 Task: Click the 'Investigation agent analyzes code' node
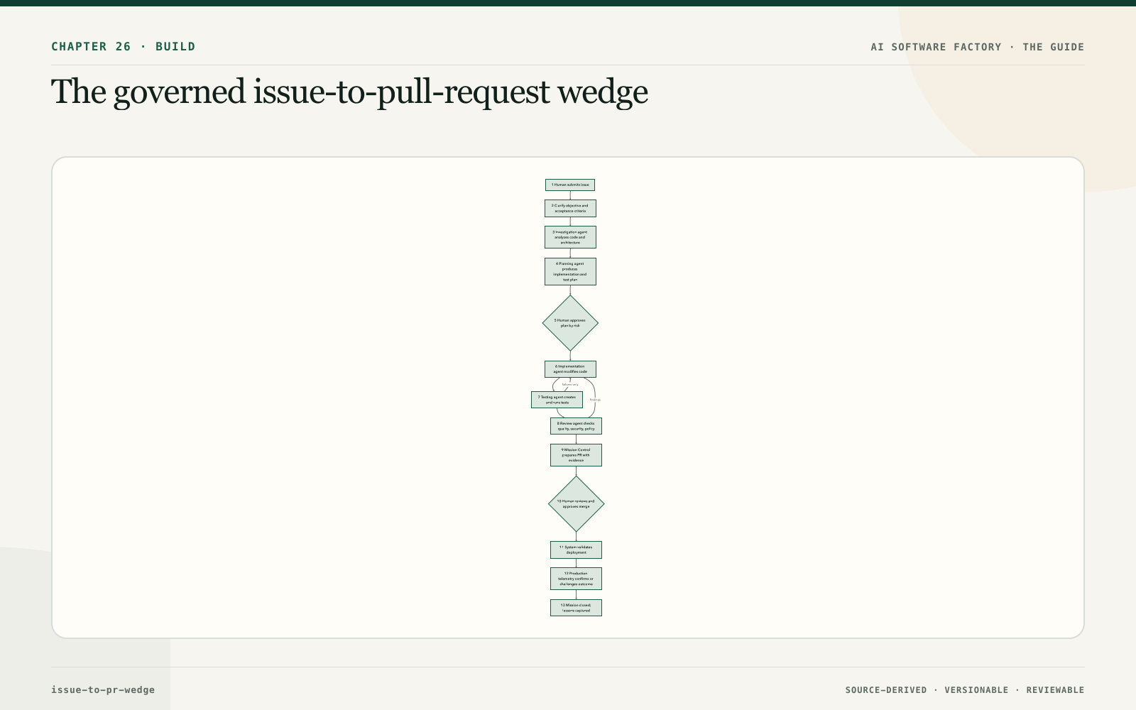570,237
